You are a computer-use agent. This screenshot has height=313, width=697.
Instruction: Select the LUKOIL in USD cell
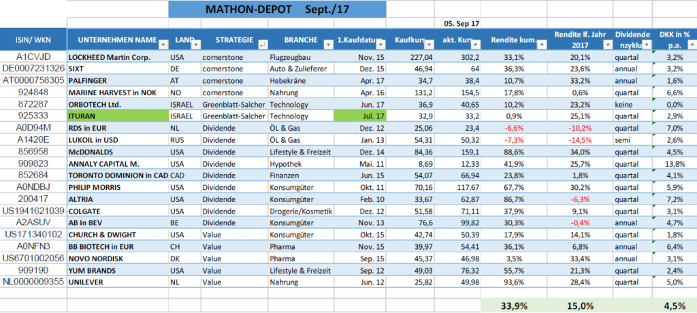(x=118, y=140)
